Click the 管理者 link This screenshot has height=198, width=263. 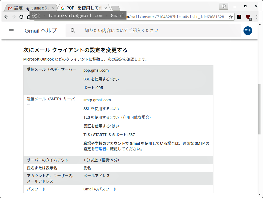click(100, 149)
